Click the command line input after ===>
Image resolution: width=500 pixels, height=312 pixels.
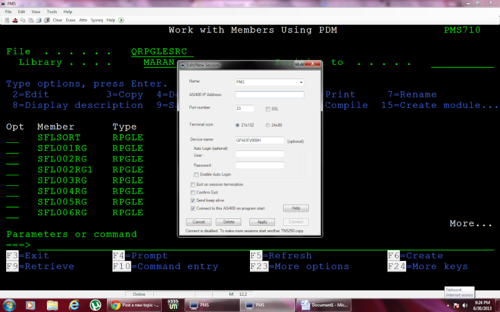coord(265,245)
